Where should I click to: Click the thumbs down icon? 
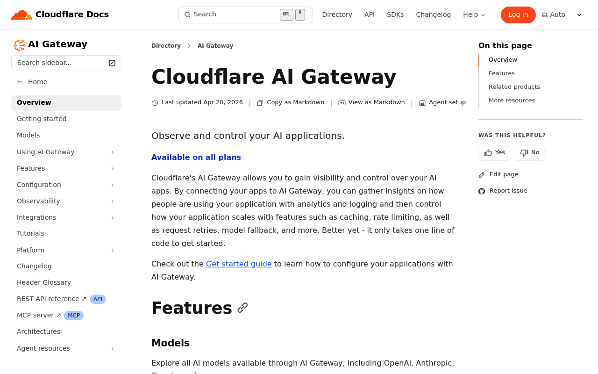[x=524, y=153]
